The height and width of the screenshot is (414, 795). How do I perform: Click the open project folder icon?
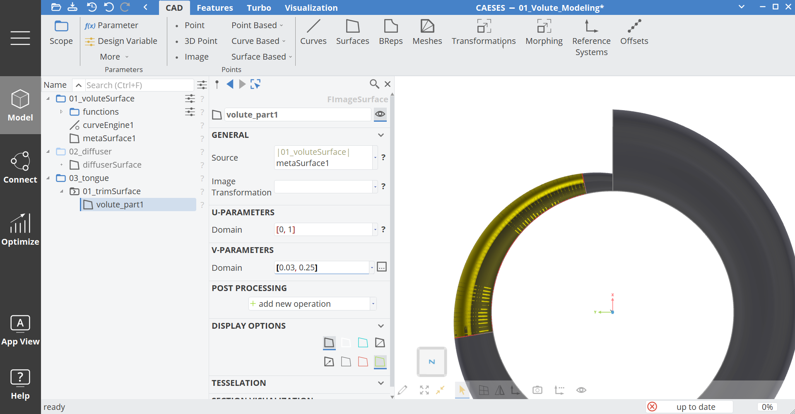(56, 7)
